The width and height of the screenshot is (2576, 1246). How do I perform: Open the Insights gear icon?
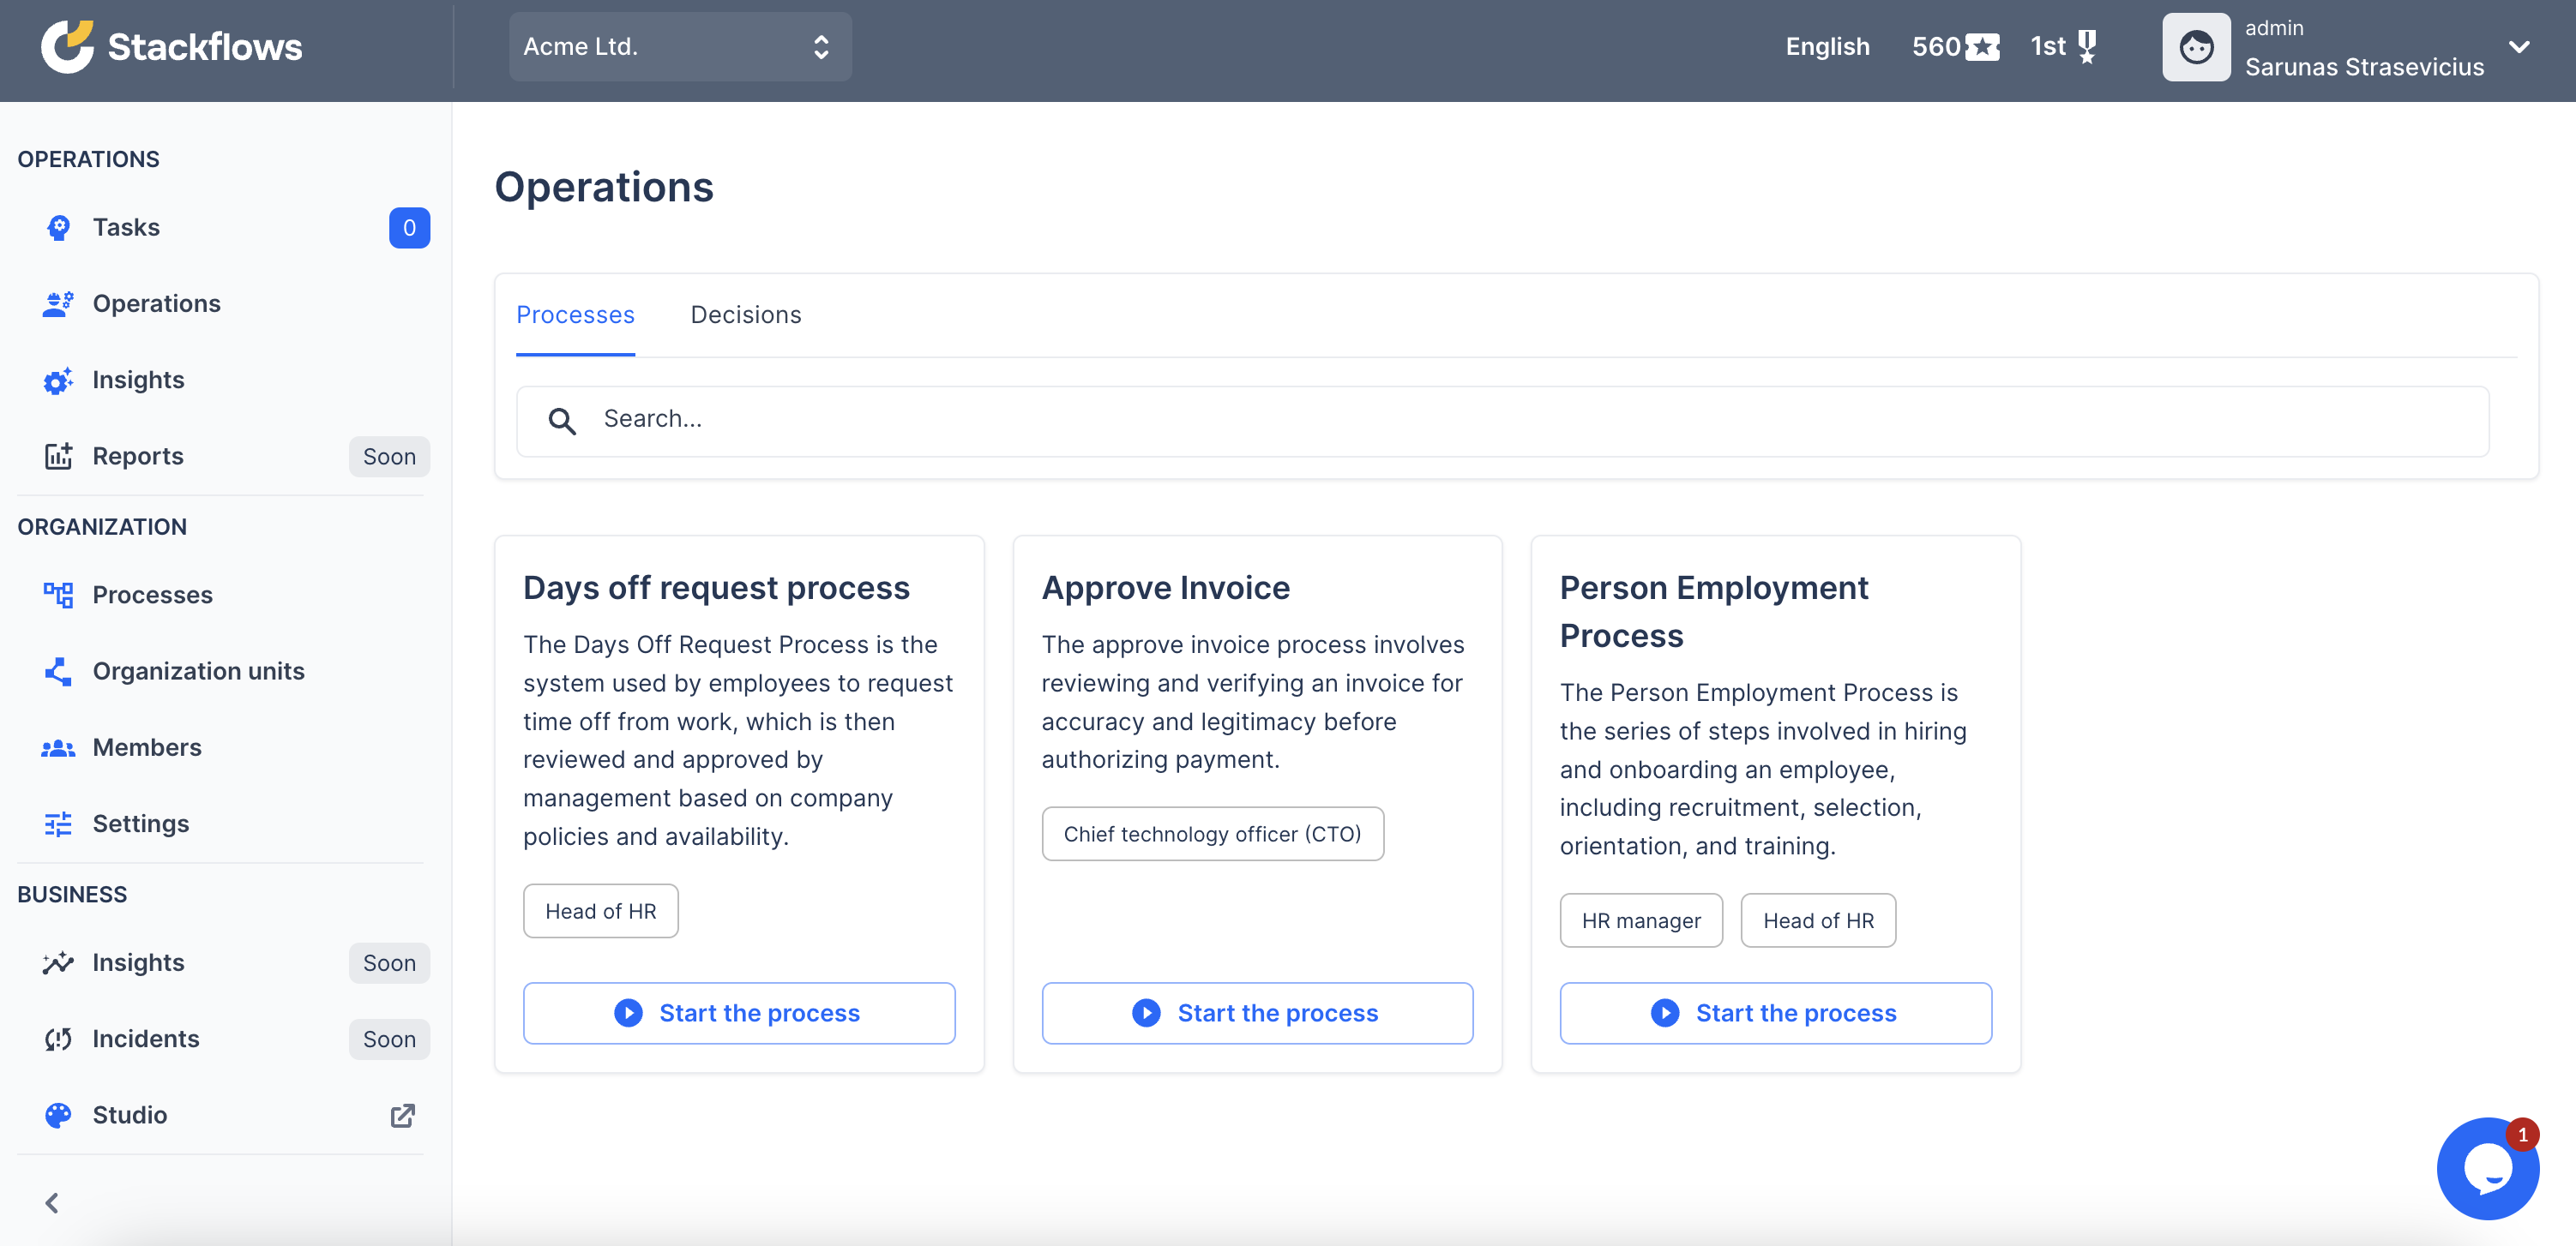[x=58, y=380]
